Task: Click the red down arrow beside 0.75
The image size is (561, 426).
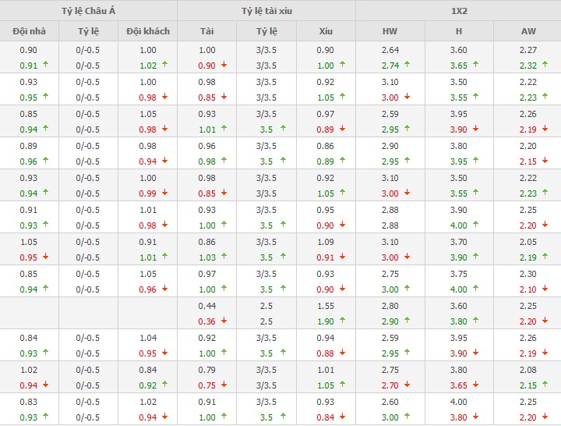Action: point(224,385)
